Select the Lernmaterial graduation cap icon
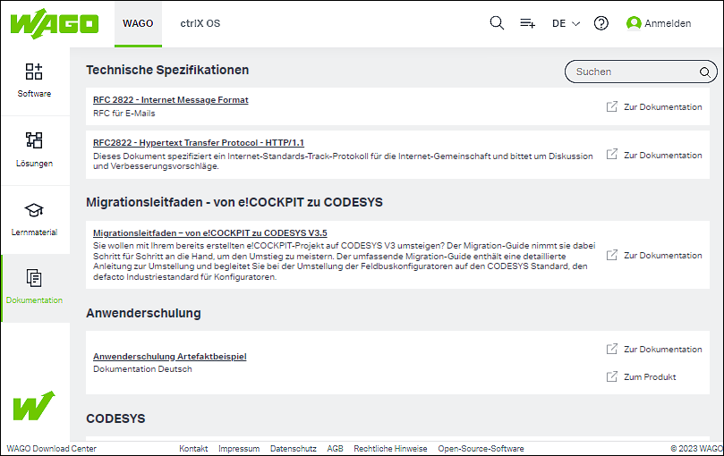The image size is (724, 456). click(34, 210)
